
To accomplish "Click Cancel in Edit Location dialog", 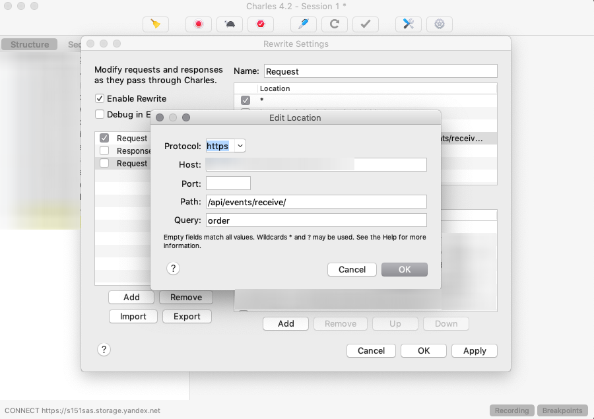I will [352, 269].
